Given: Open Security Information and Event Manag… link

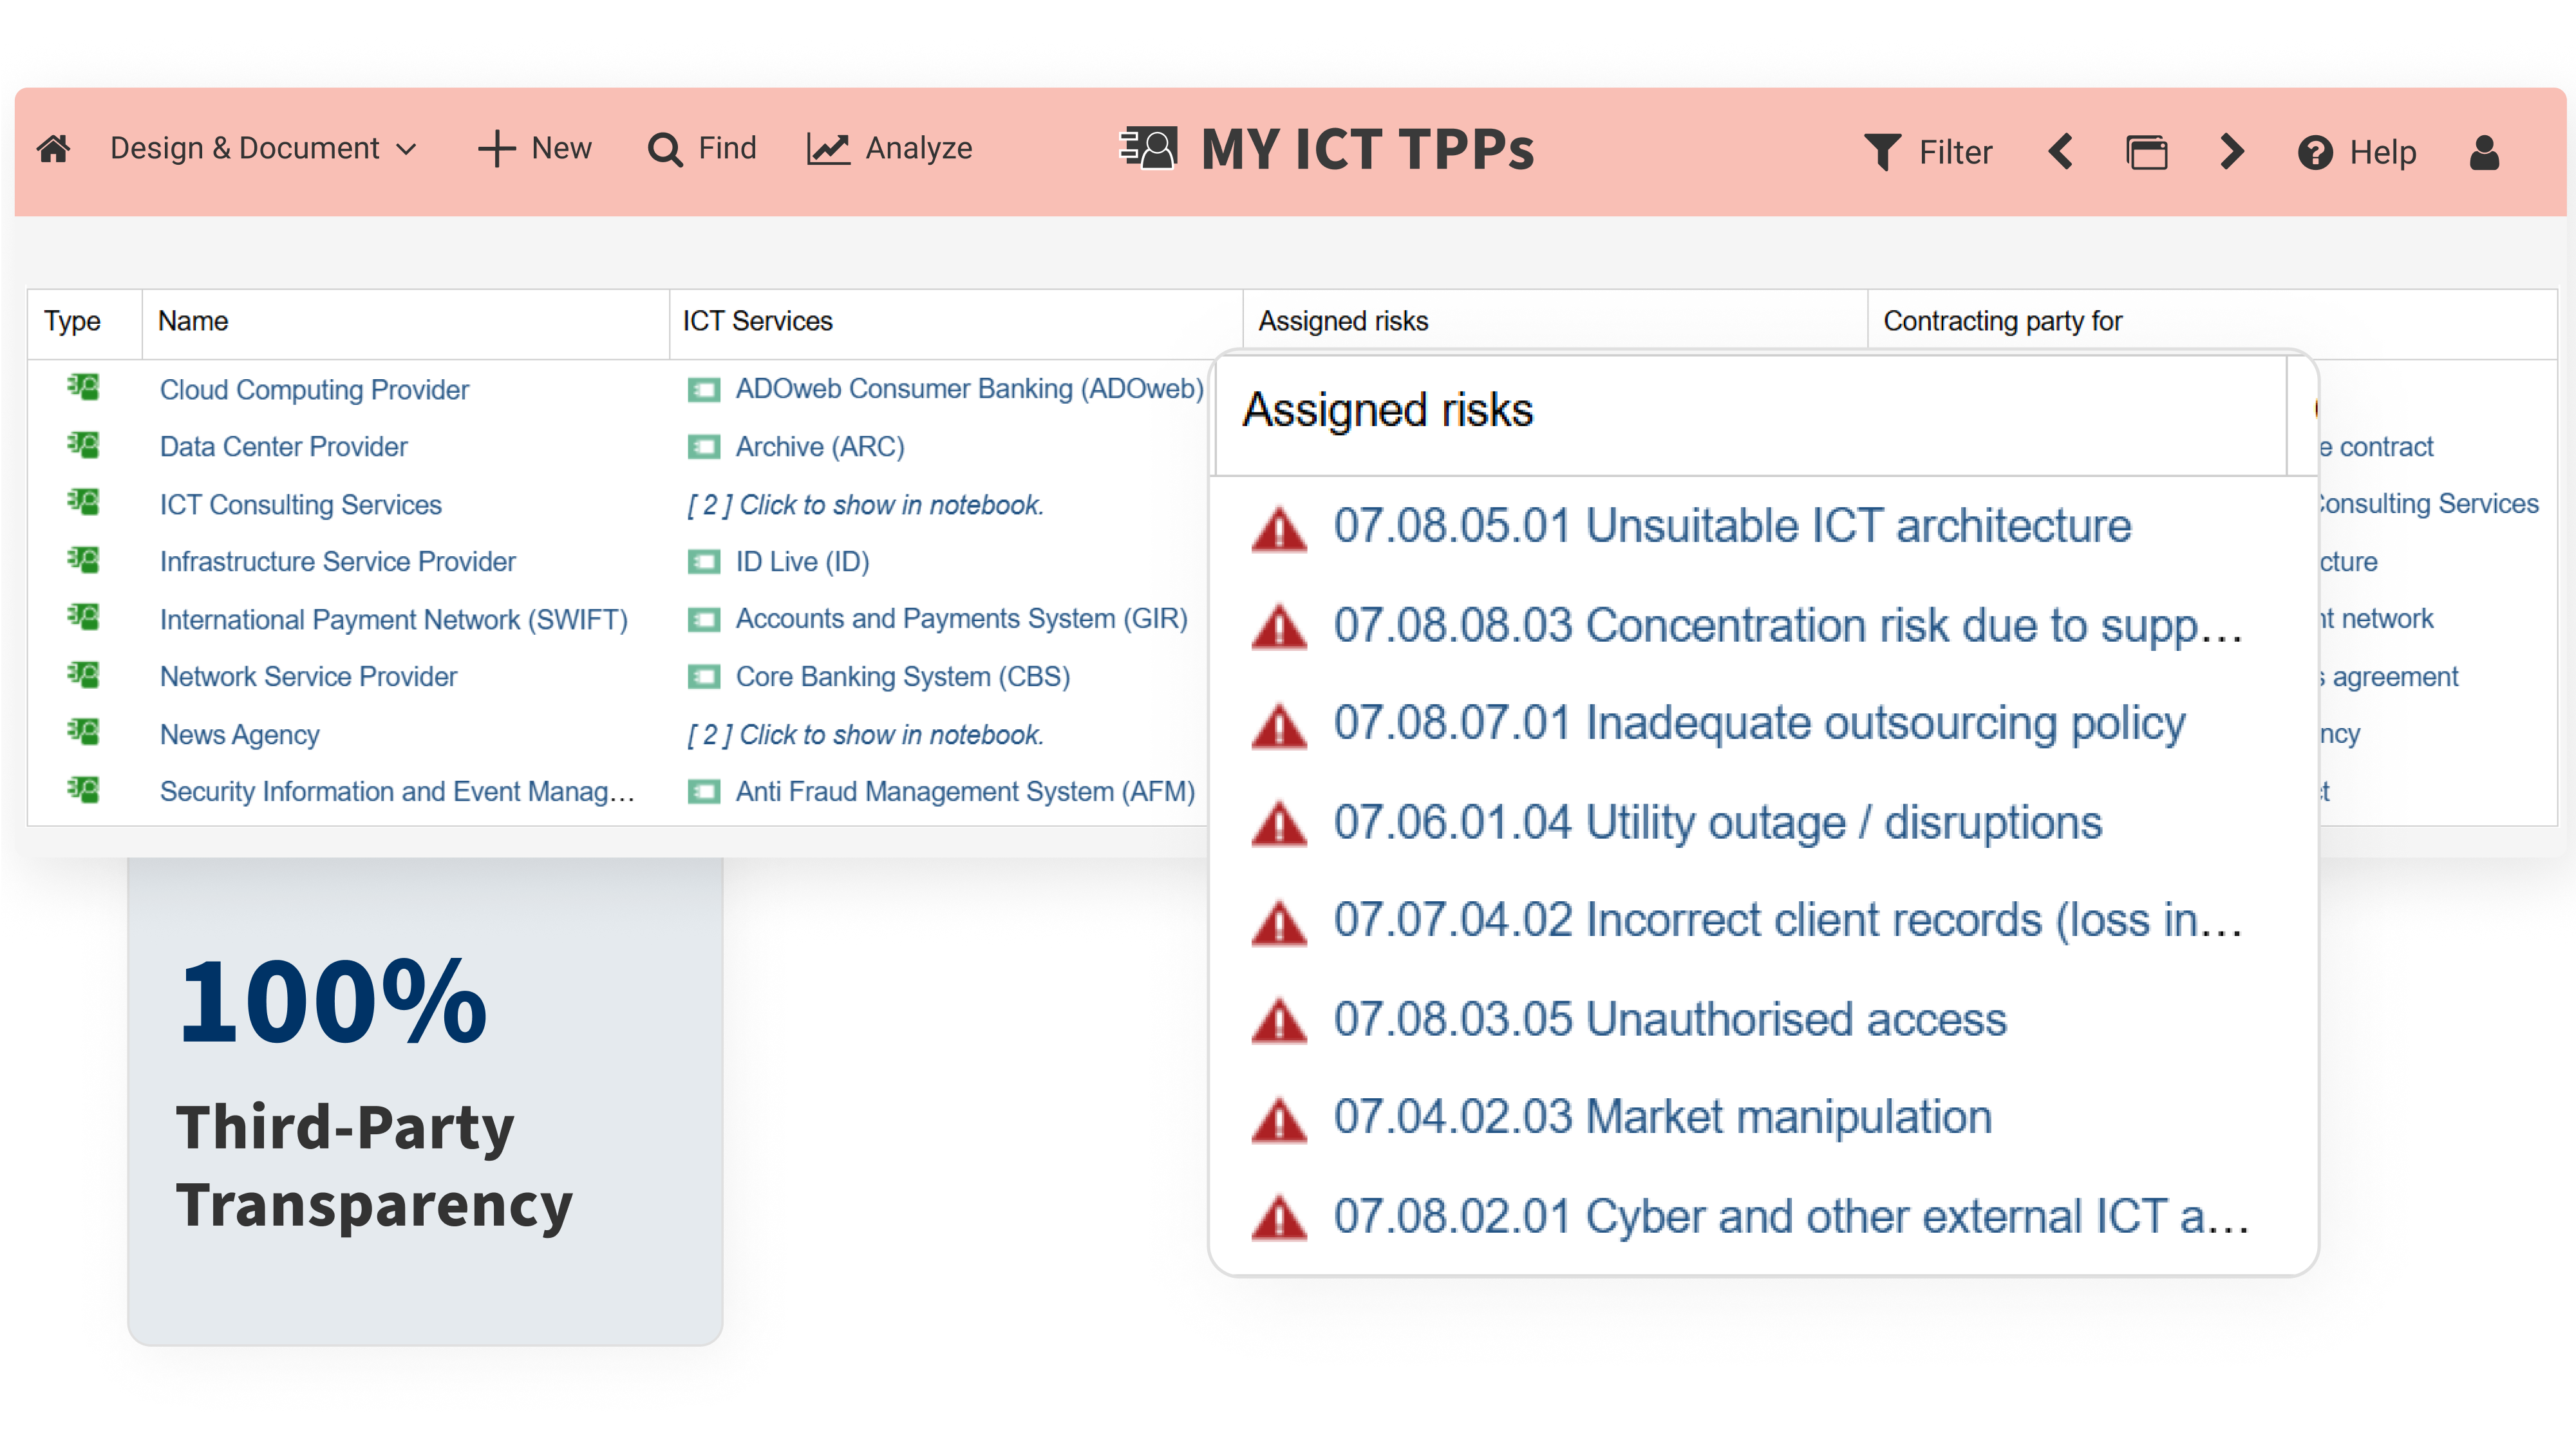Looking at the screenshot, I should pos(397,791).
